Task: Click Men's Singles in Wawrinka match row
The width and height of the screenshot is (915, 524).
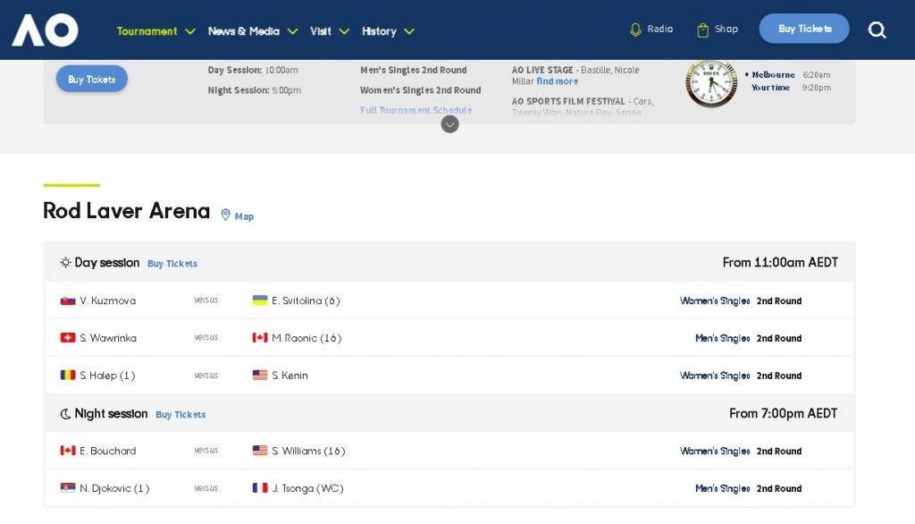Action: coord(722,338)
